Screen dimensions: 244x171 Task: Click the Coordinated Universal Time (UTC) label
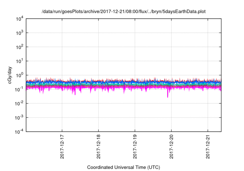[x=124, y=167]
